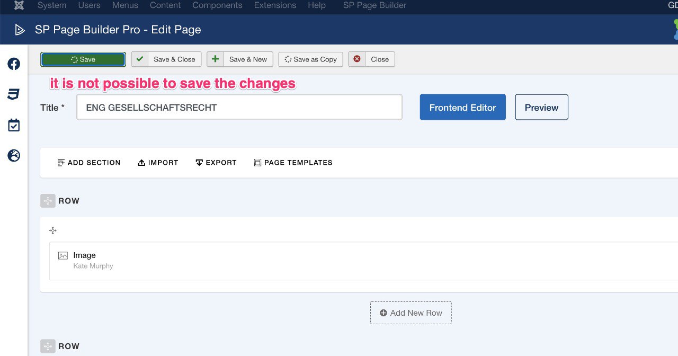This screenshot has width=678, height=356.
Task: Click the Joomla logo icon
Action: point(19,5)
